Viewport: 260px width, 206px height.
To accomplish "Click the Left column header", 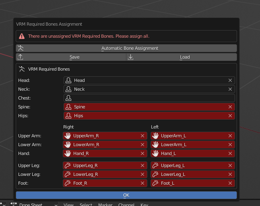I will click(x=155, y=127).
